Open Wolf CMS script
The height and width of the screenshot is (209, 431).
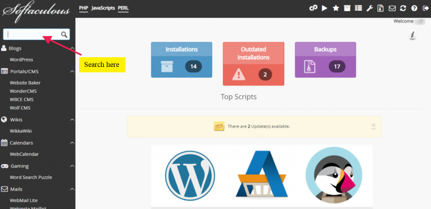pos(20,108)
